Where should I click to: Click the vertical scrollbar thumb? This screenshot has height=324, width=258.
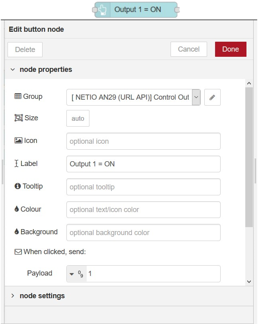(249, 157)
